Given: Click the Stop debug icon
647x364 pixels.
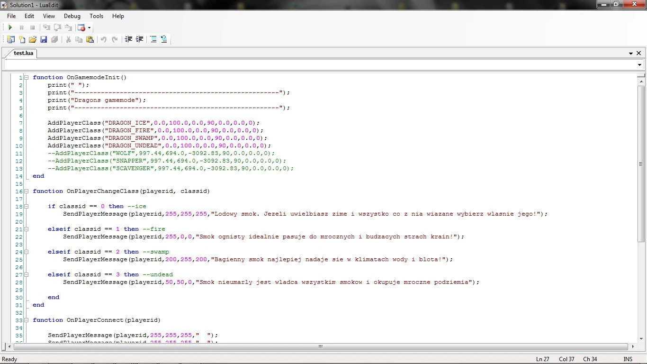Looking at the screenshot, I should pyautogui.click(x=33, y=27).
